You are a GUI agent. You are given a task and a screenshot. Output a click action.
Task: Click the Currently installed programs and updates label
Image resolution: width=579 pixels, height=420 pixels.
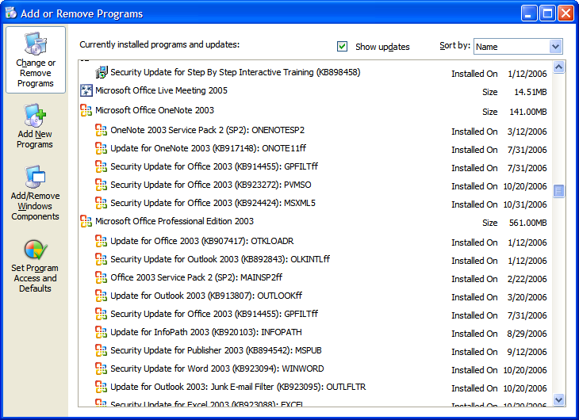coord(159,44)
